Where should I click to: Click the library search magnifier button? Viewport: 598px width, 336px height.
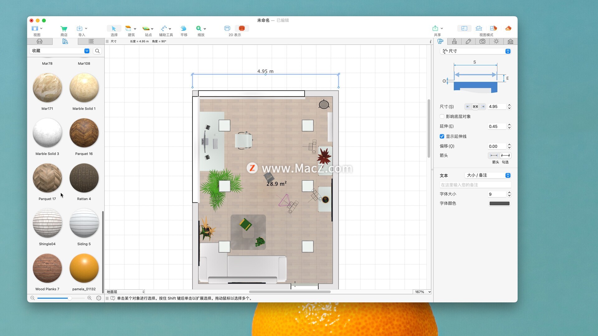97,51
